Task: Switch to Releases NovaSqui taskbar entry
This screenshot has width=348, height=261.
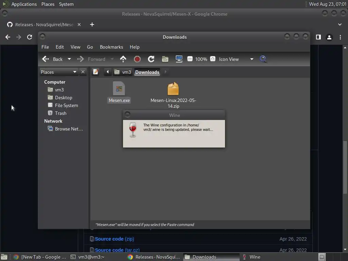Action: tap(154, 257)
